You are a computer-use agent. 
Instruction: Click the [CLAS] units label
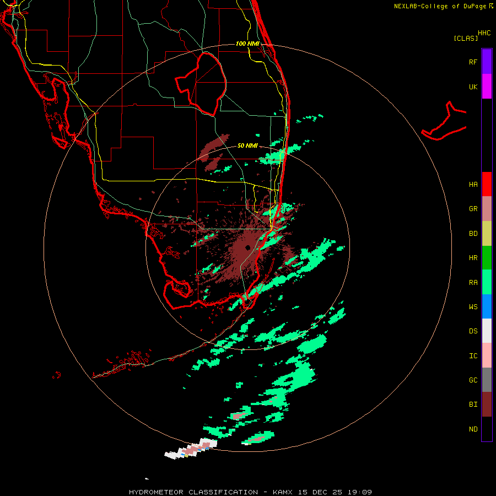point(466,38)
